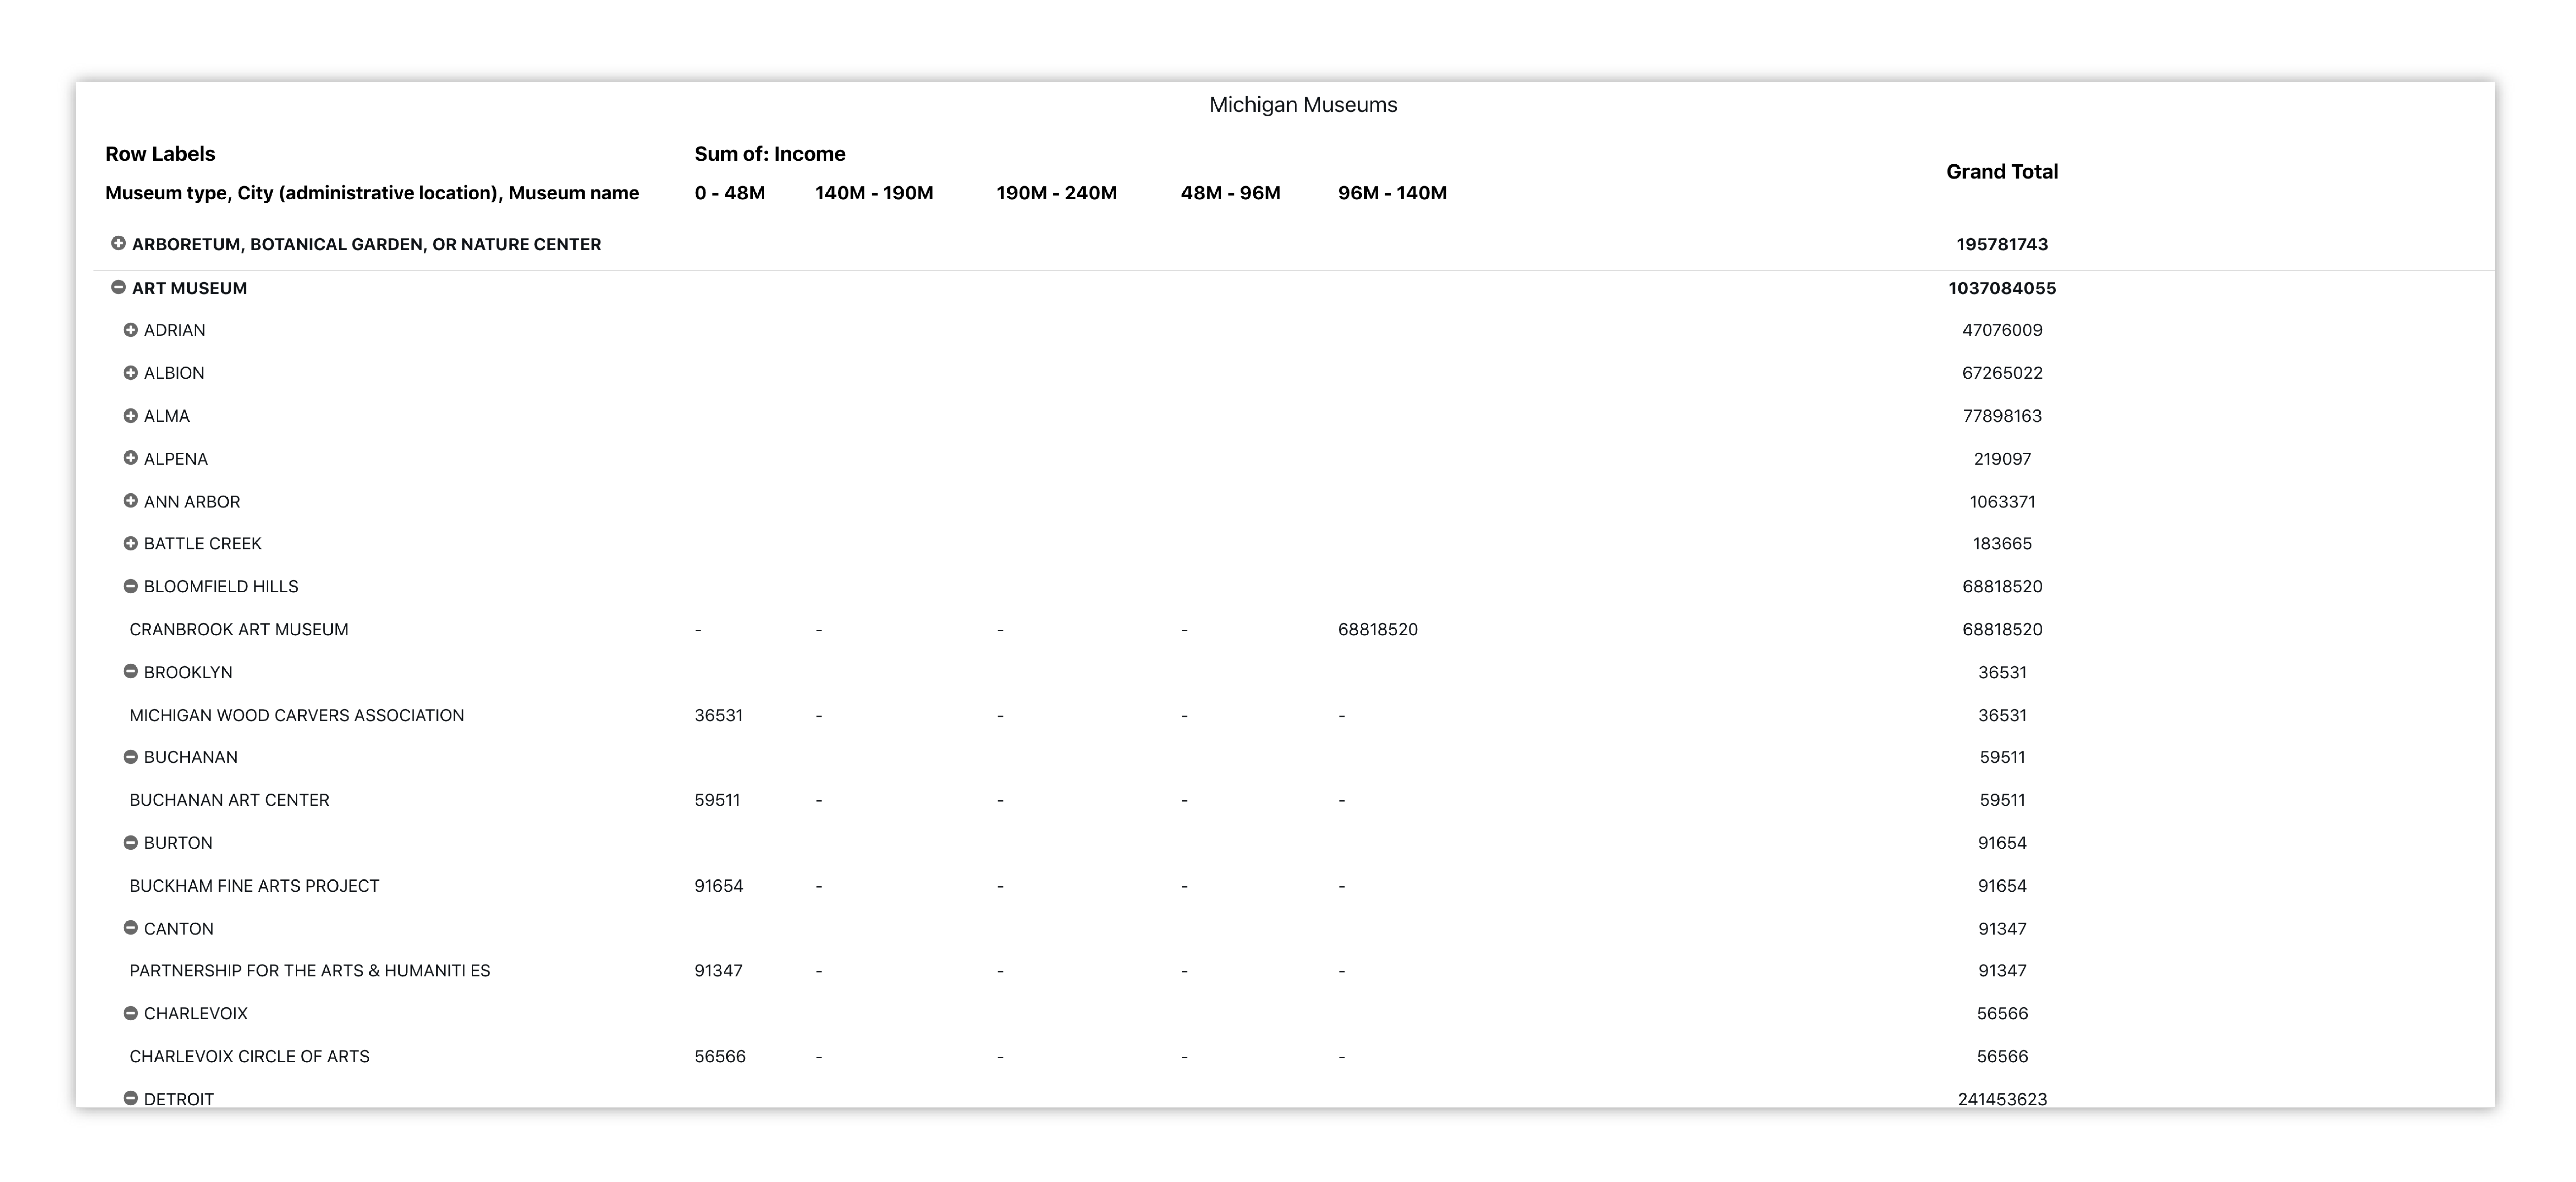Expand the ANN ARBOR city row
This screenshot has width=2576, height=1182.
click(x=130, y=501)
